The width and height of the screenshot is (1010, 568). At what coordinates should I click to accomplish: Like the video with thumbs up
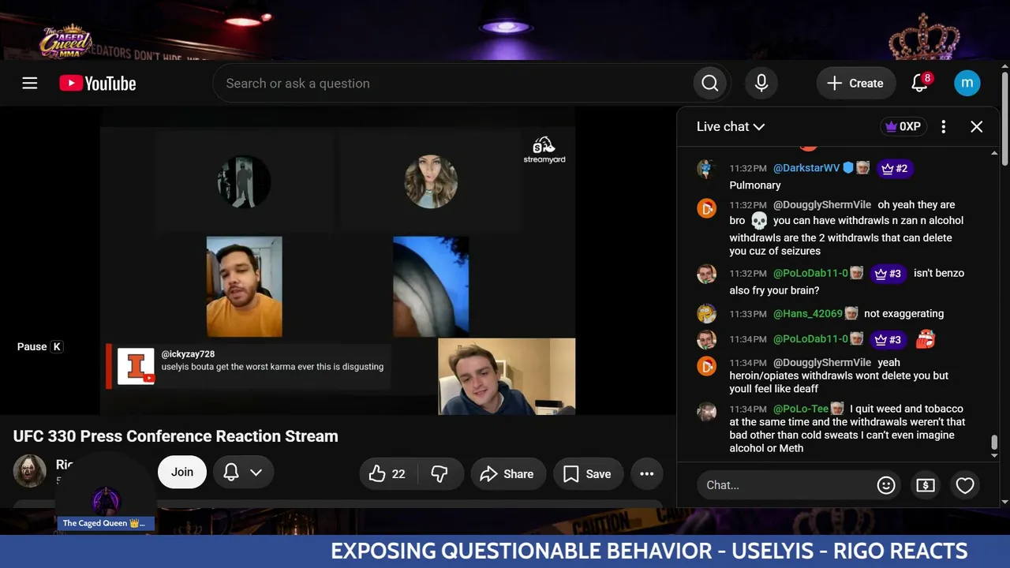(x=387, y=473)
